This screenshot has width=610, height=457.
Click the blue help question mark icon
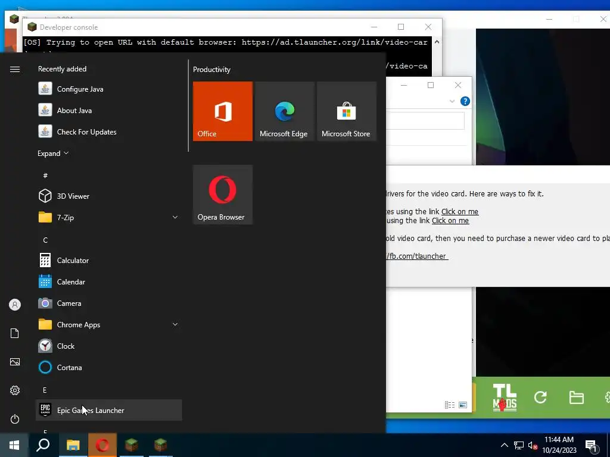point(465,101)
